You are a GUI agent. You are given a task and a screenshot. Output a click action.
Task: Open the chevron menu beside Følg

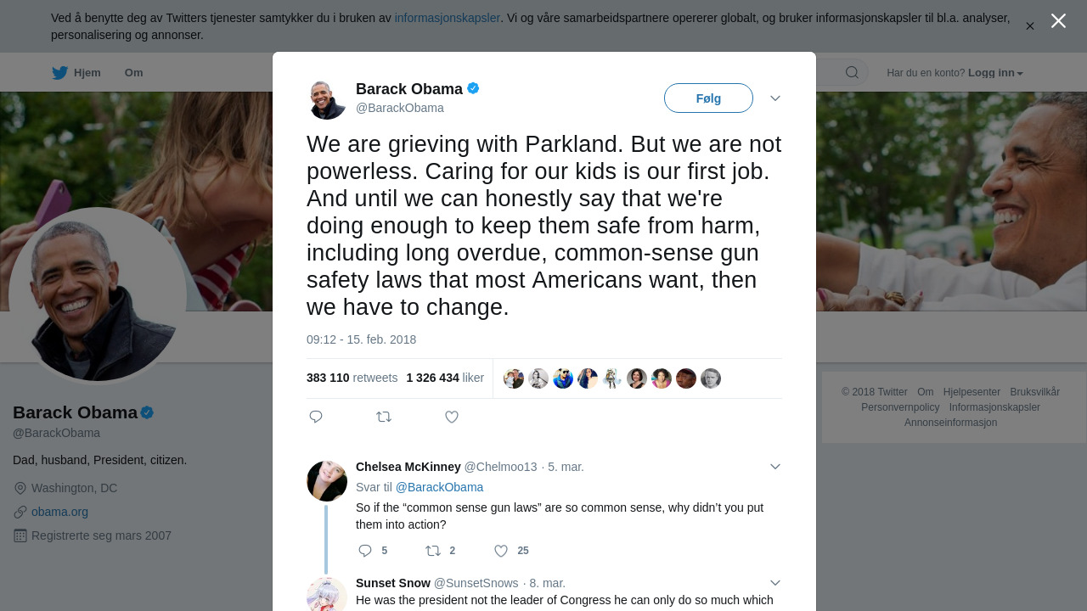pos(775,98)
